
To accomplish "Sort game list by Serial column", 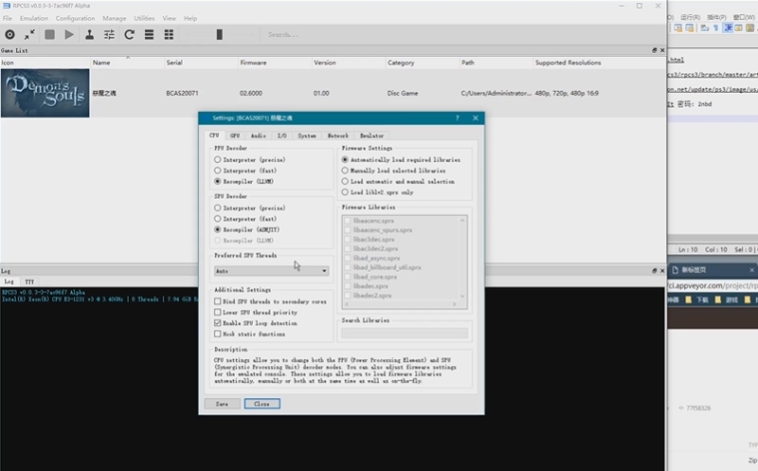I will point(201,63).
